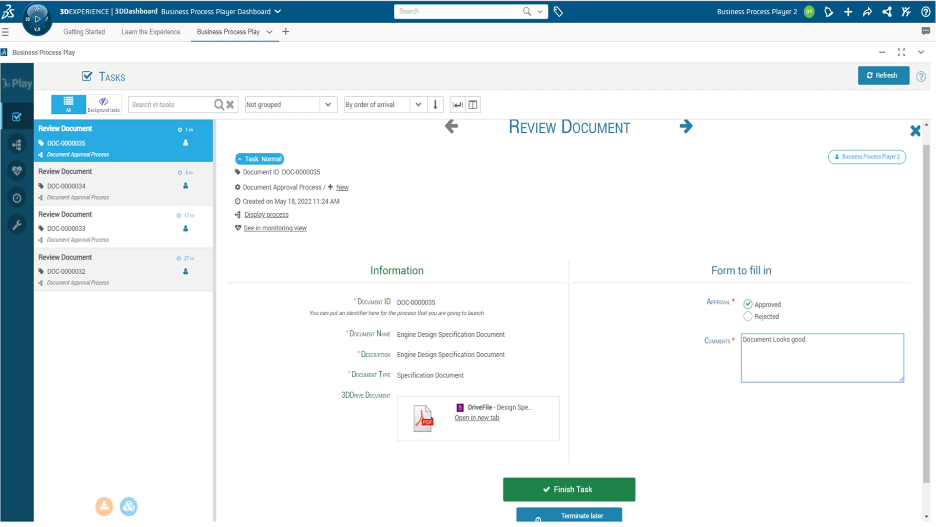Select the All tasks list view icon
This screenshot has height=527, width=936.
click(68, 104)
